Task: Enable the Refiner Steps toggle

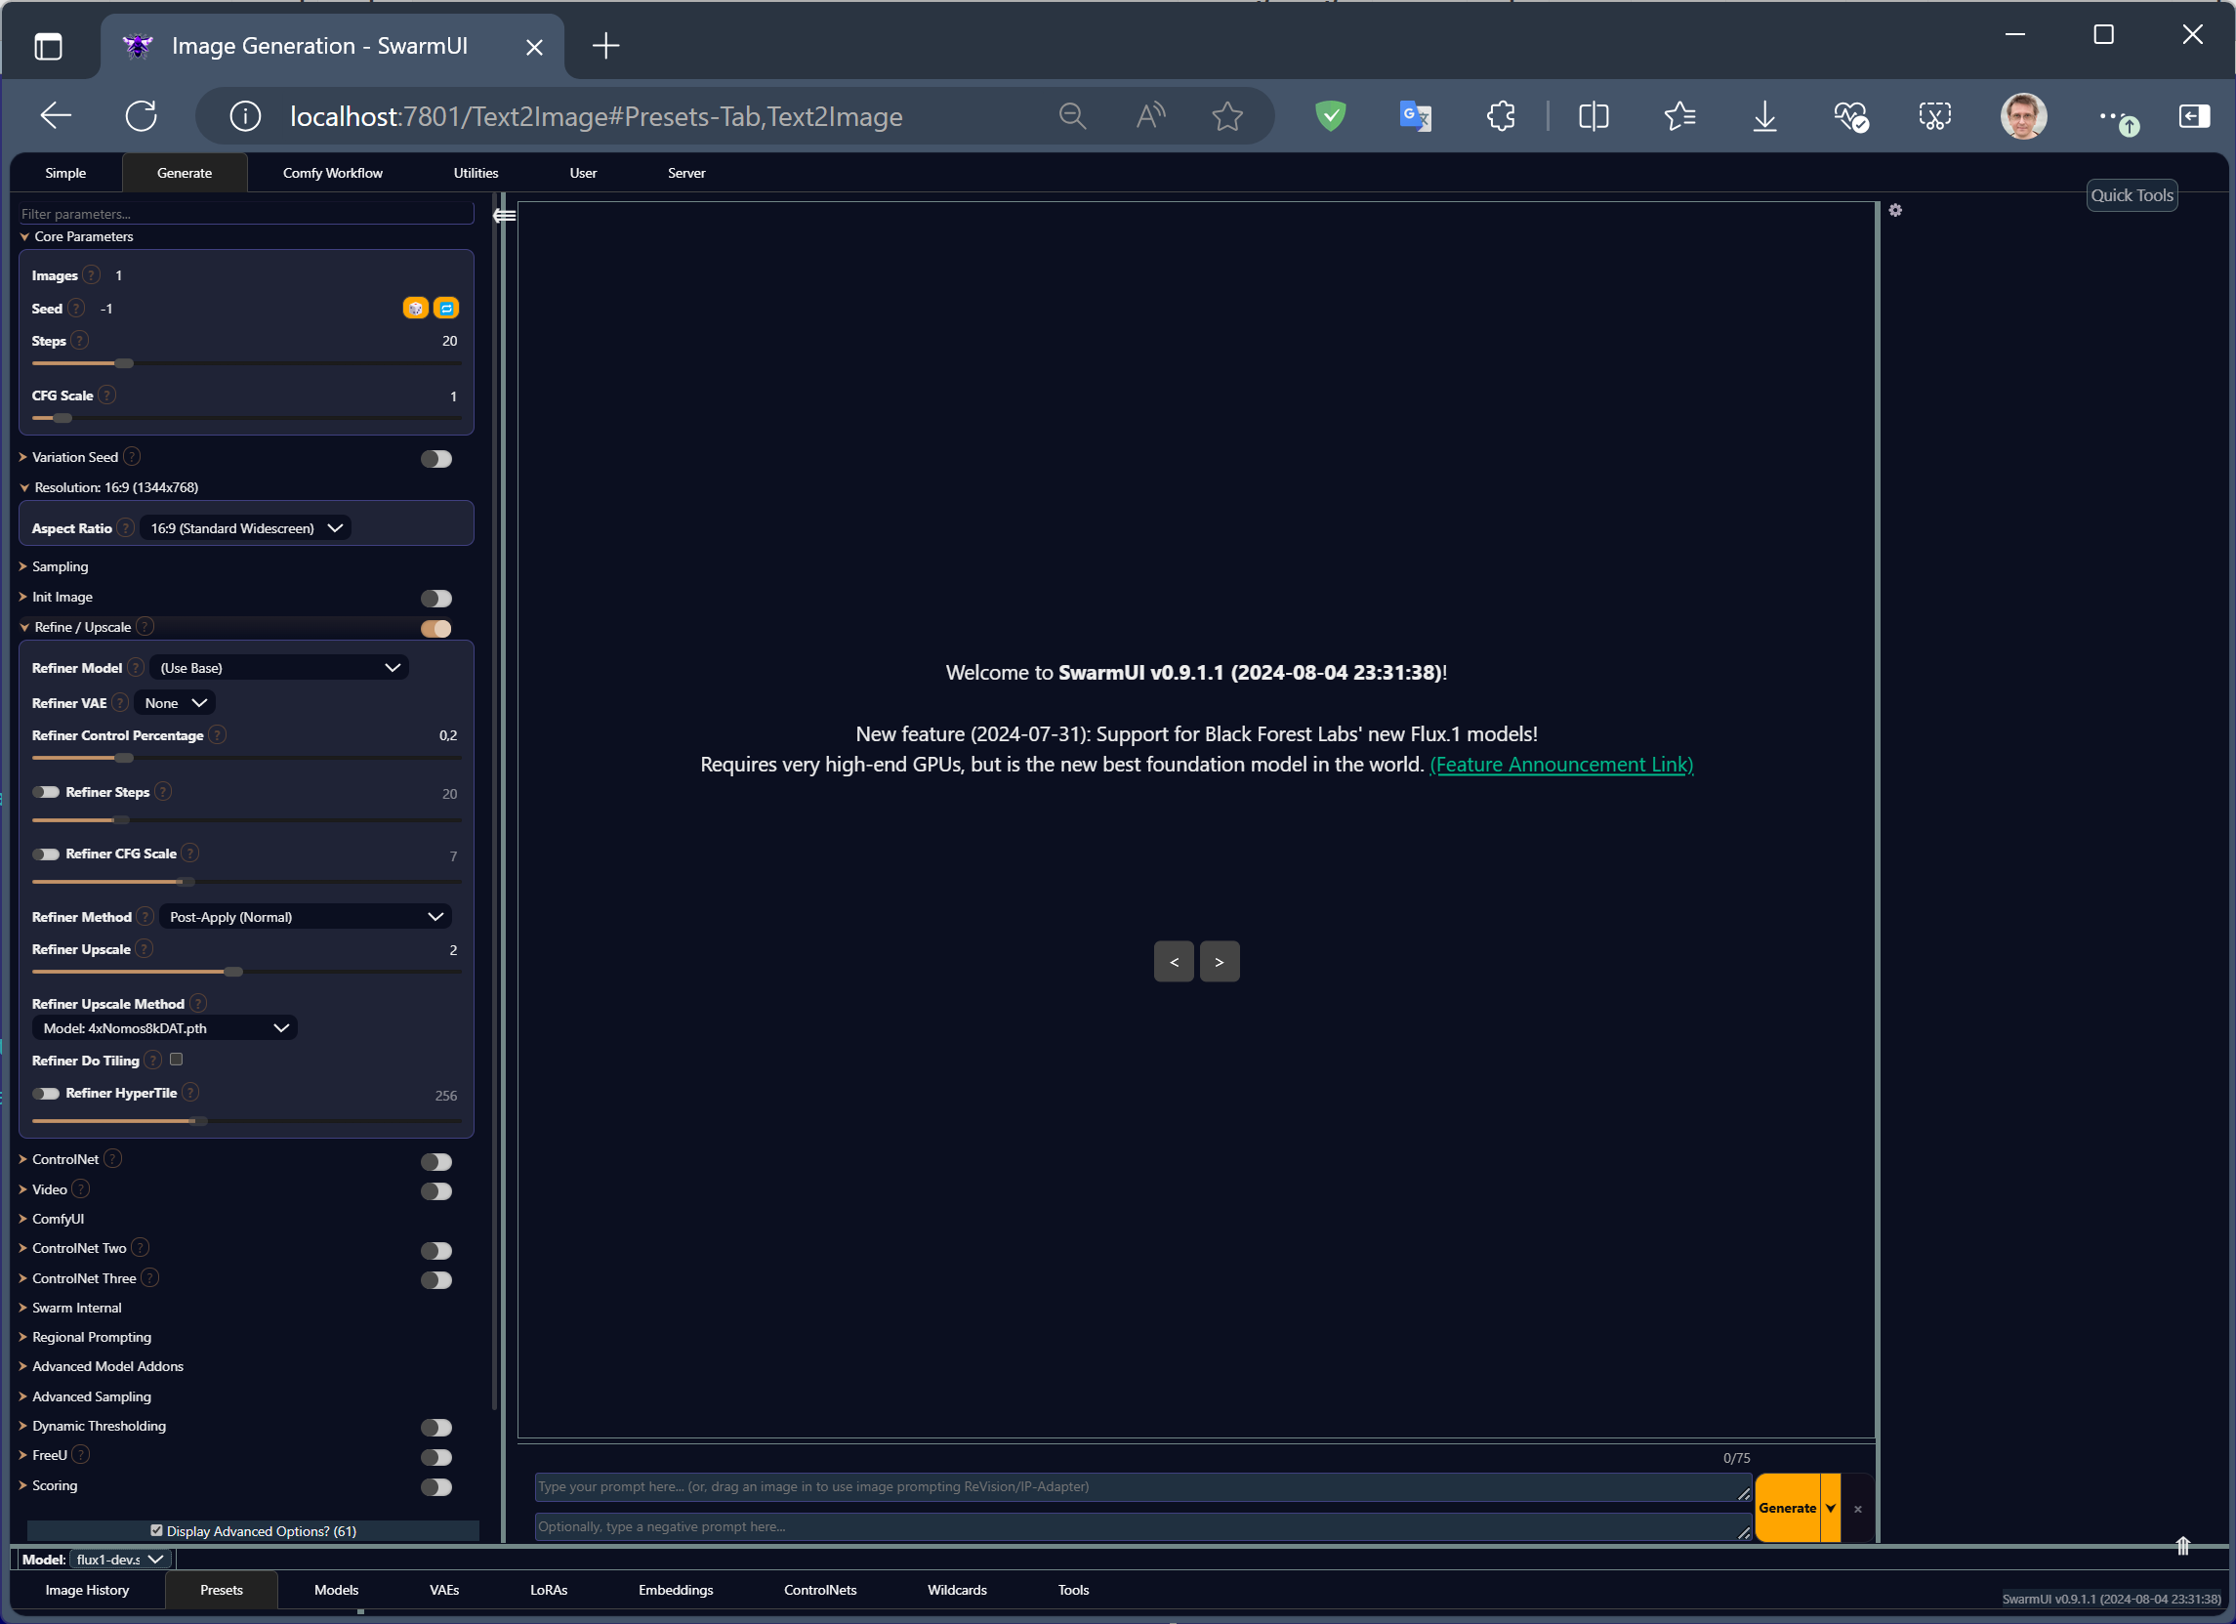Action: [45, 793]
